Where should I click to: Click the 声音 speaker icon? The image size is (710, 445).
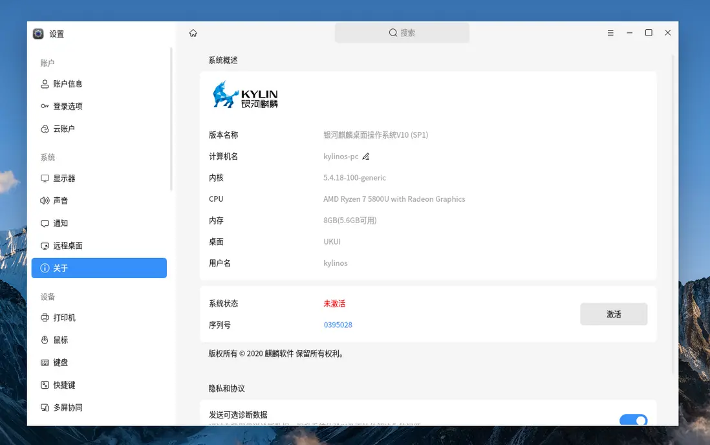coord(45,201)
